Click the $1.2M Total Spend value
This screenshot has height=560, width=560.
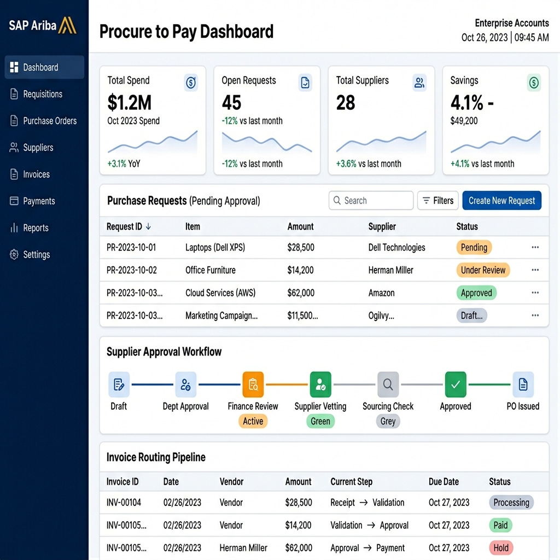[x=129, y=102]
